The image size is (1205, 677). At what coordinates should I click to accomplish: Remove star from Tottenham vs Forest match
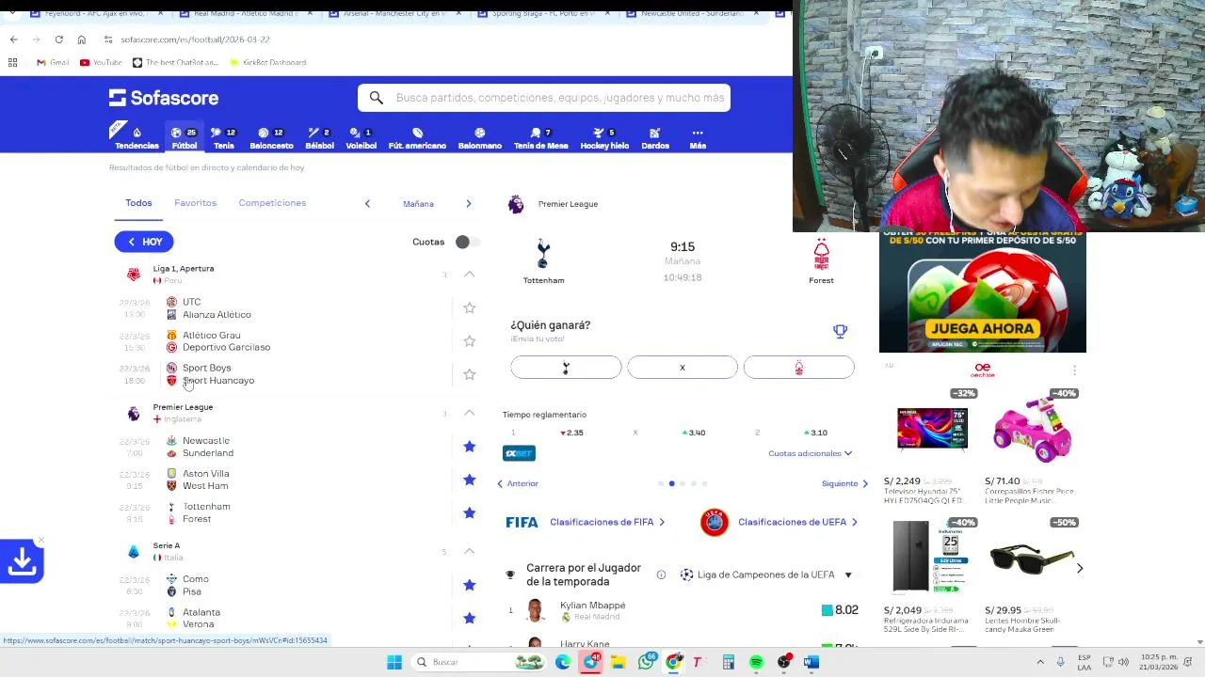(469, 512)
